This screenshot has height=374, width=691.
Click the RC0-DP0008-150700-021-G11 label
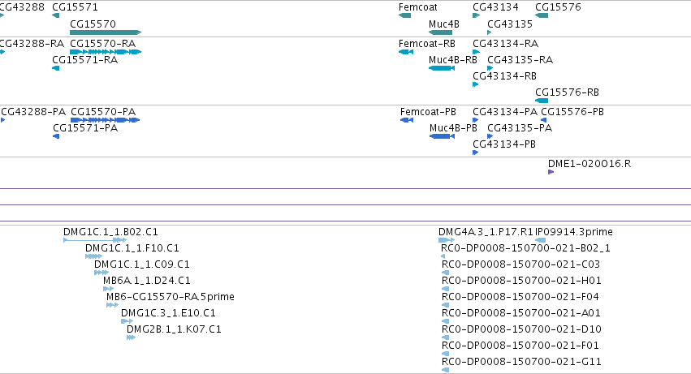pyautogui.click(x=522, y=362)
